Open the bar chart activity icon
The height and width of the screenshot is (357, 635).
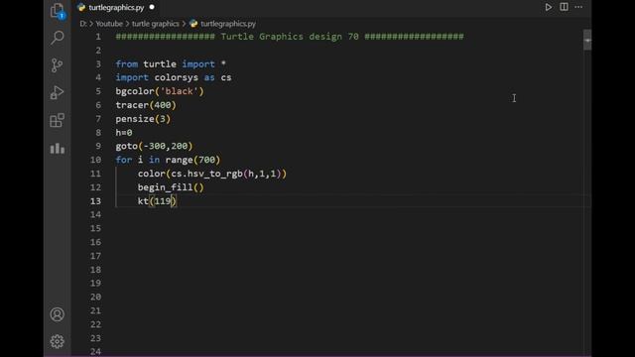click(x=58, y=148)
